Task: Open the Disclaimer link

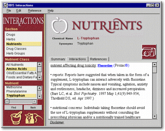Action: (57, 122)
